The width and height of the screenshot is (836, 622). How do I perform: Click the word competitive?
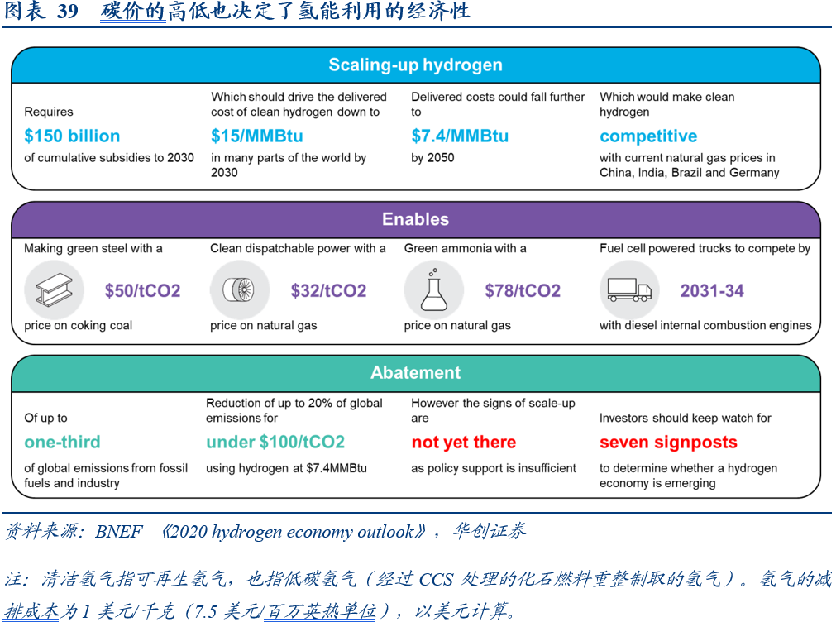pos(648,136)
